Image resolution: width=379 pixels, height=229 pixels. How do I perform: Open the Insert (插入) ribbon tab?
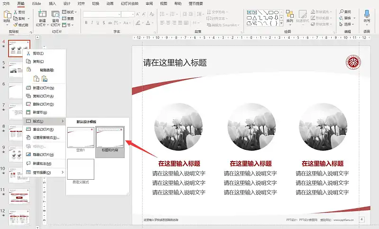click(52, 3)
